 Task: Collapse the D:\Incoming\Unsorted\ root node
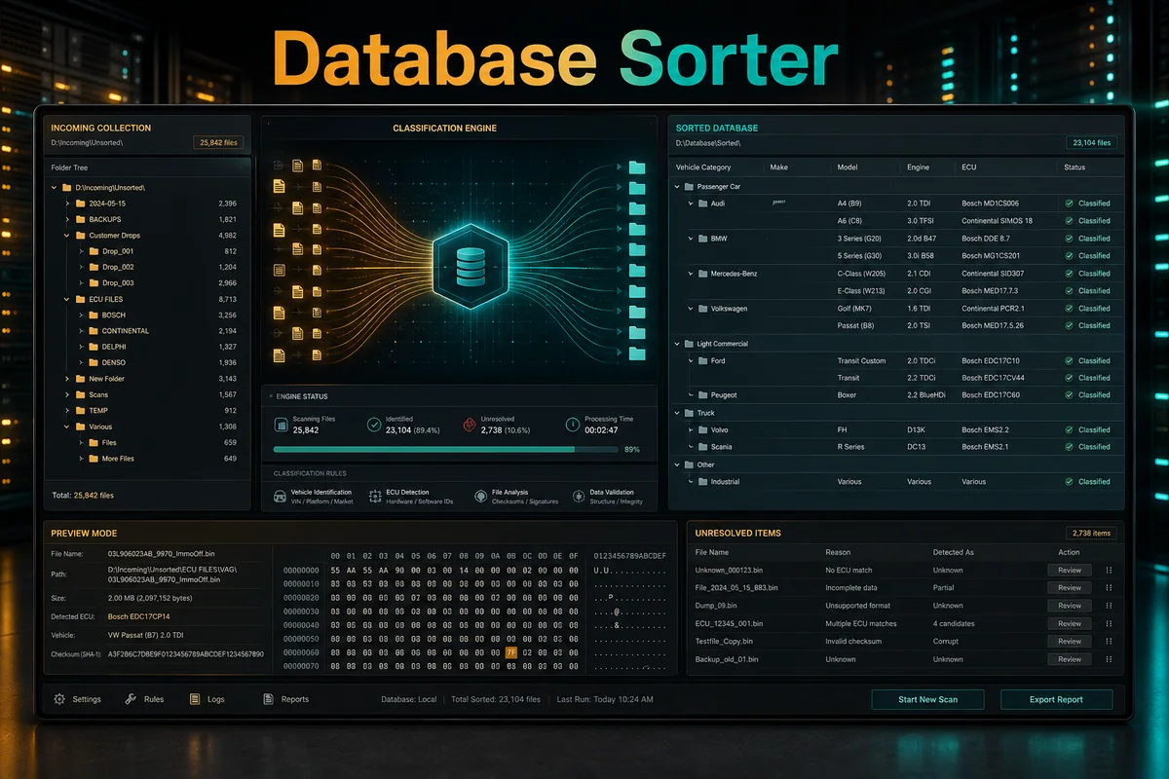[x=53, y=187]
